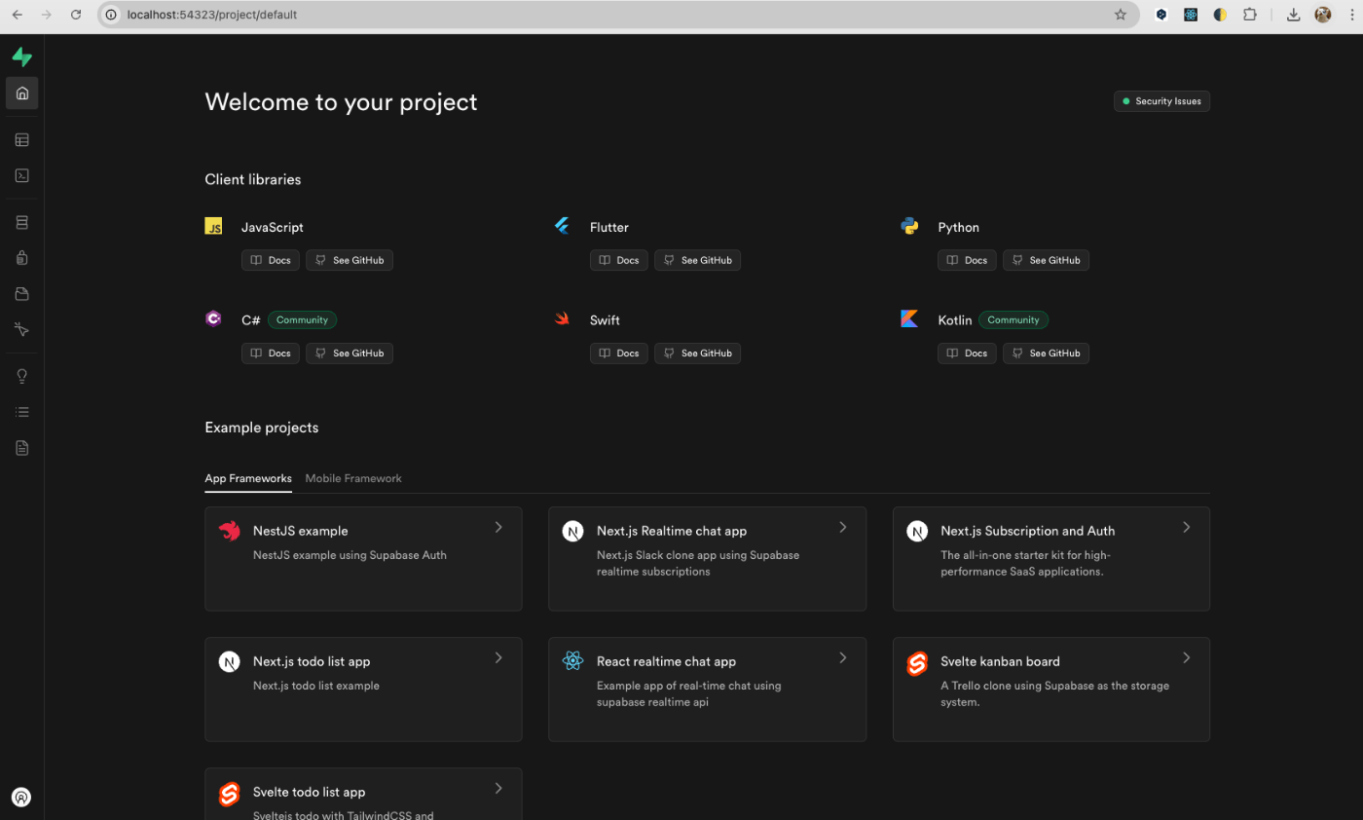This screenshot has width=1363, height=820.
Task: Go back with browser back arrow
Action: pos(18,15)
